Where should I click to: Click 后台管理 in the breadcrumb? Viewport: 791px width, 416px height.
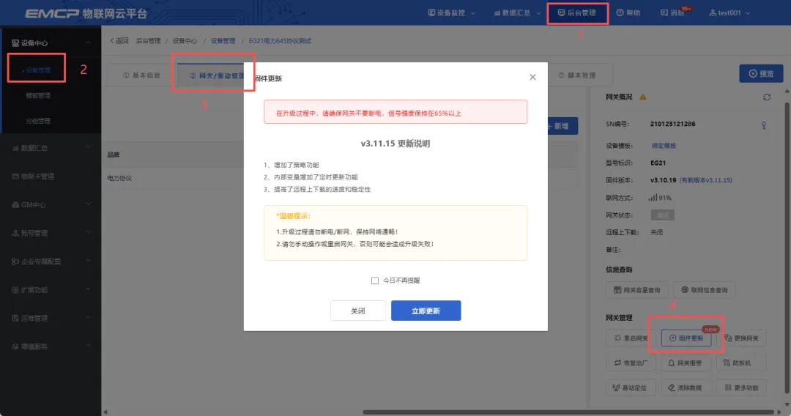tap(148, 41)
